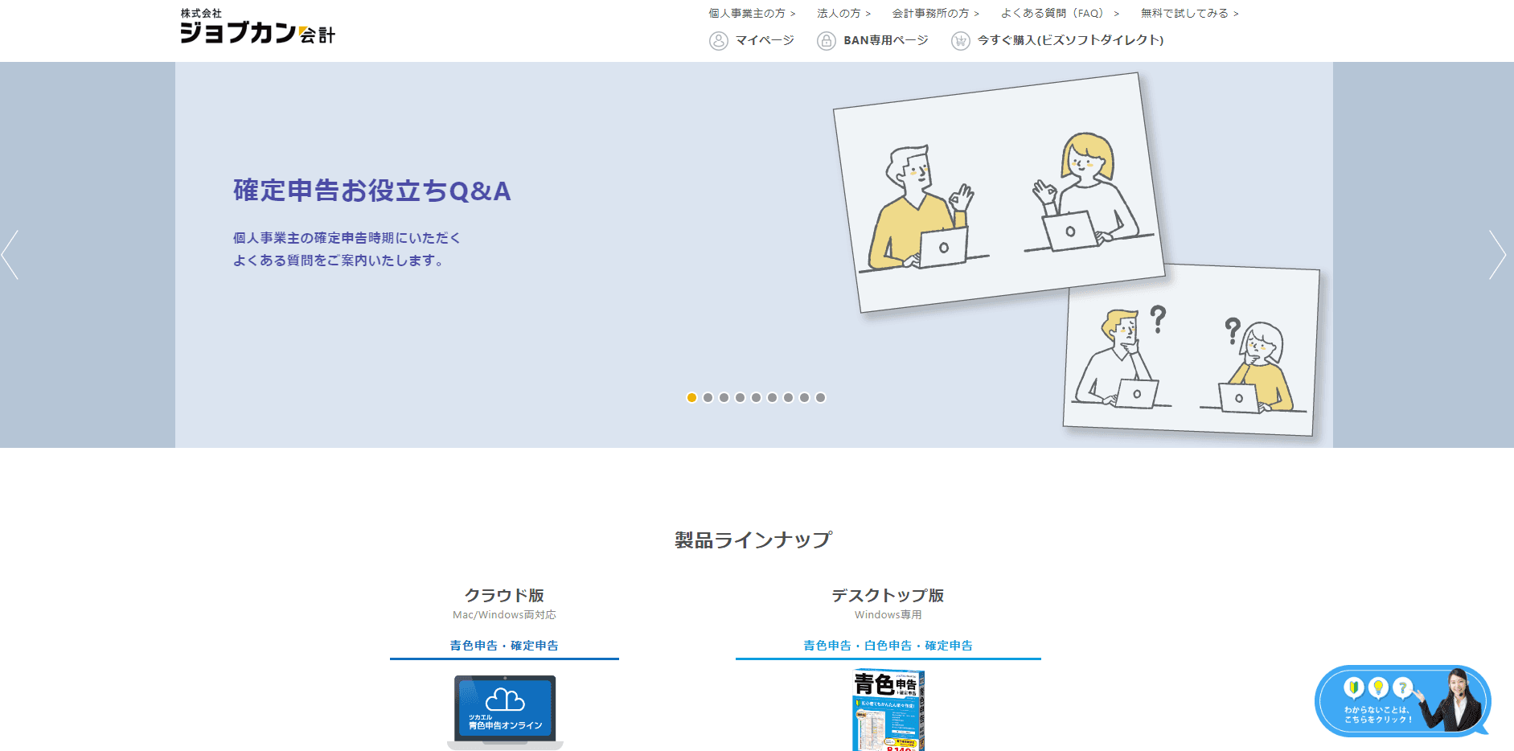Screen dimensions: 1514x751
Task: Open よくある質問（FAQ） menu item
Action: [x=1059, y=14]
